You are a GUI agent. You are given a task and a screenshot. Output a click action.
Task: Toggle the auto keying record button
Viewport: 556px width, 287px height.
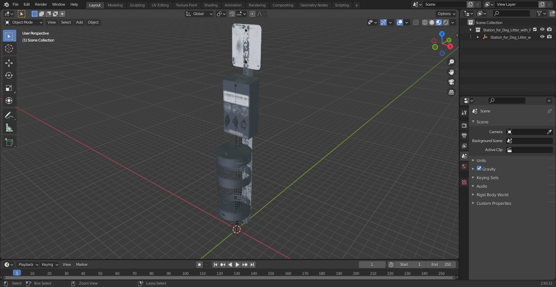pyautogui.click(x=199, y=265)
